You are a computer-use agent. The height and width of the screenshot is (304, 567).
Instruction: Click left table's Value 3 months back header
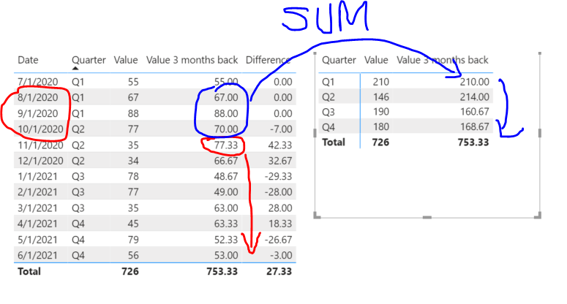(192, 60)
